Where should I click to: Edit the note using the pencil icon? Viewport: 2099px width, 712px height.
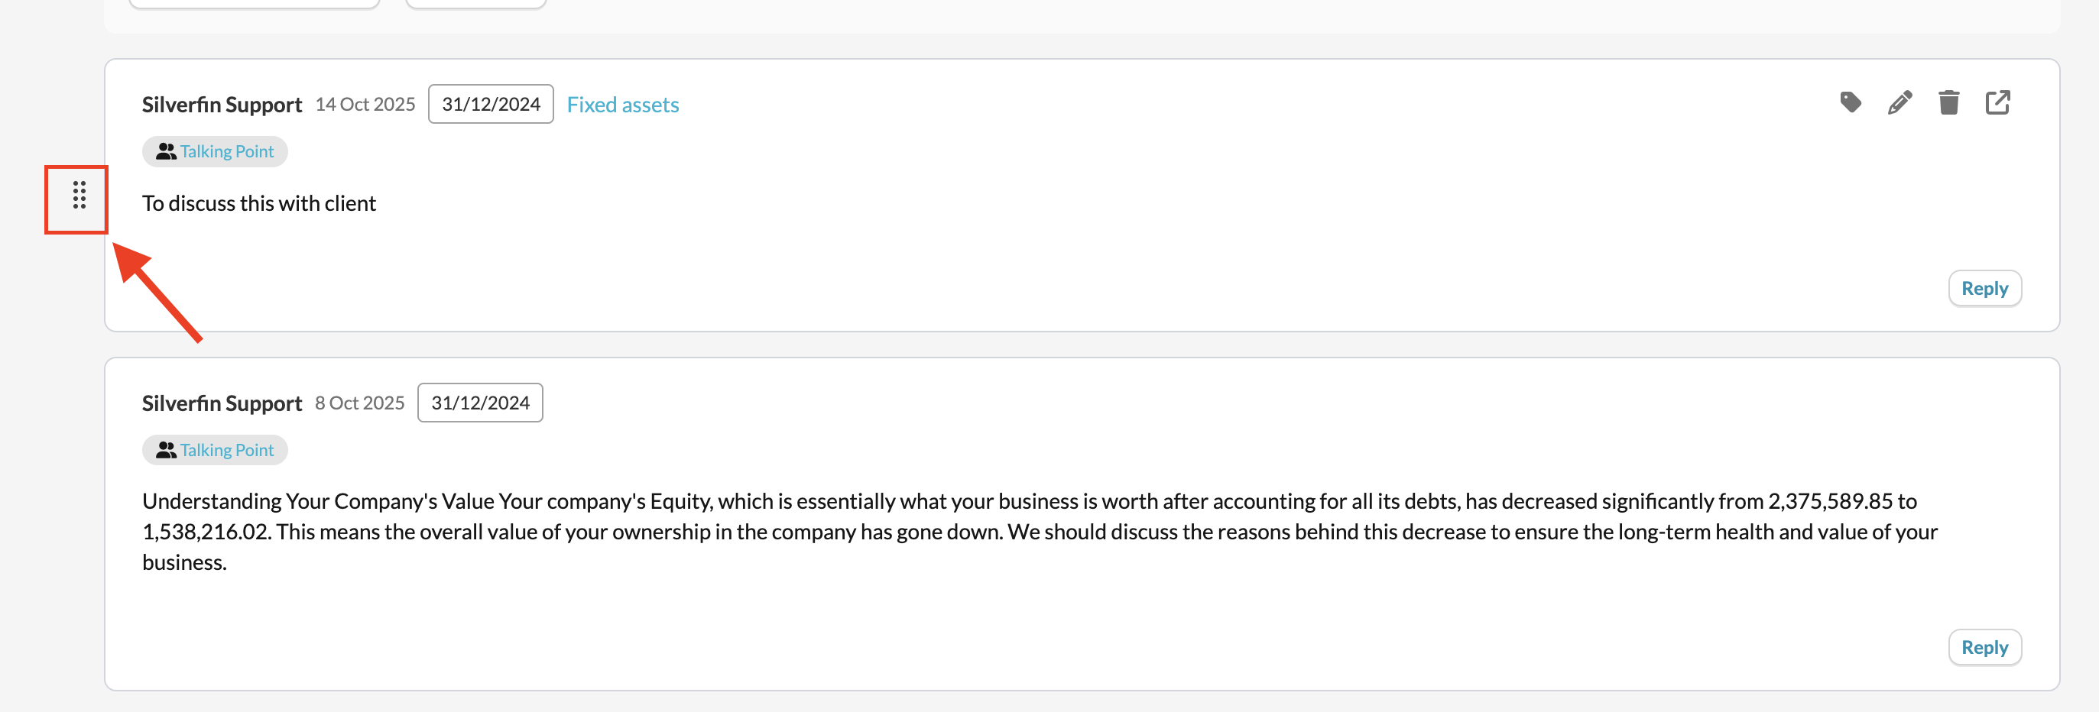point(1899,102)
